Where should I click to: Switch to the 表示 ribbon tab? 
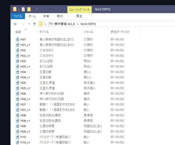coord(60,16)
